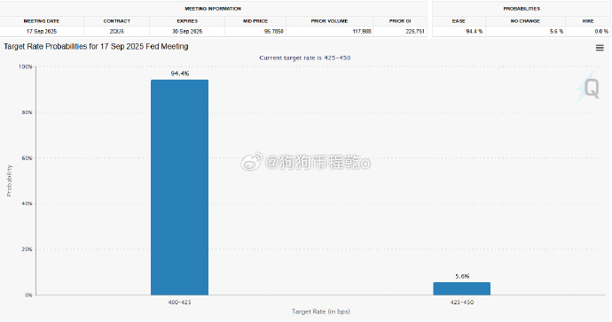This screenshot has height=322, width=612.
Task: Click the 20% y-axis tick label
Action: point(27,249)
